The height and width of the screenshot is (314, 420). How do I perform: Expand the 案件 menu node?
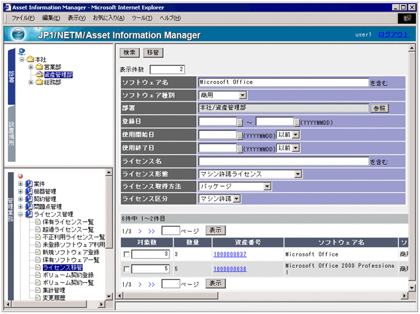[21, 184]
